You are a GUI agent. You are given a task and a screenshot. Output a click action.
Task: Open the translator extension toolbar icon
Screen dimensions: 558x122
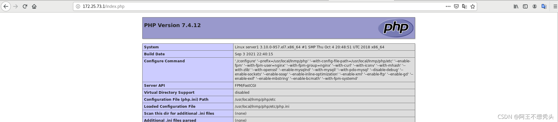pos(544,6)
